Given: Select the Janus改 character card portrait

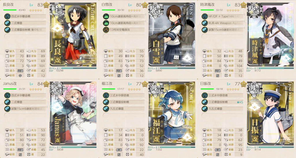Looking at the screenshot, I should coord(73,113).
